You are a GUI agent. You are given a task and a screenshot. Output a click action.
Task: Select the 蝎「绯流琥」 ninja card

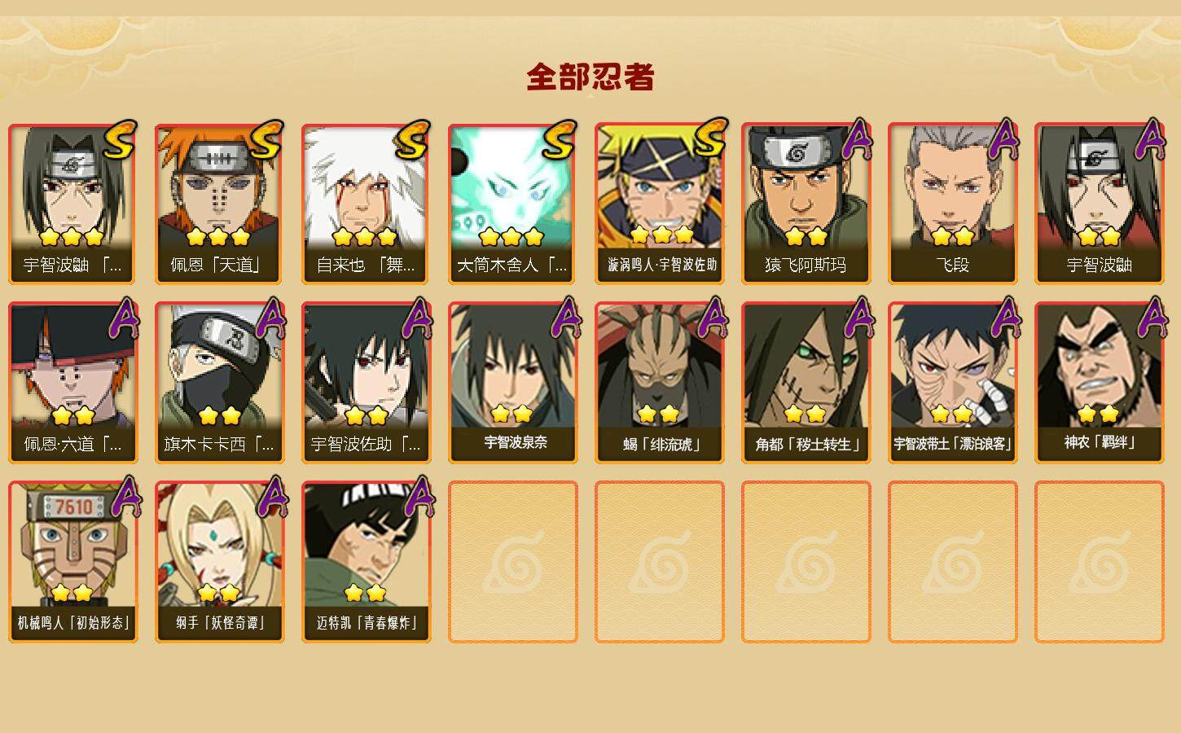pyautogui.click(x=659, y=383)
